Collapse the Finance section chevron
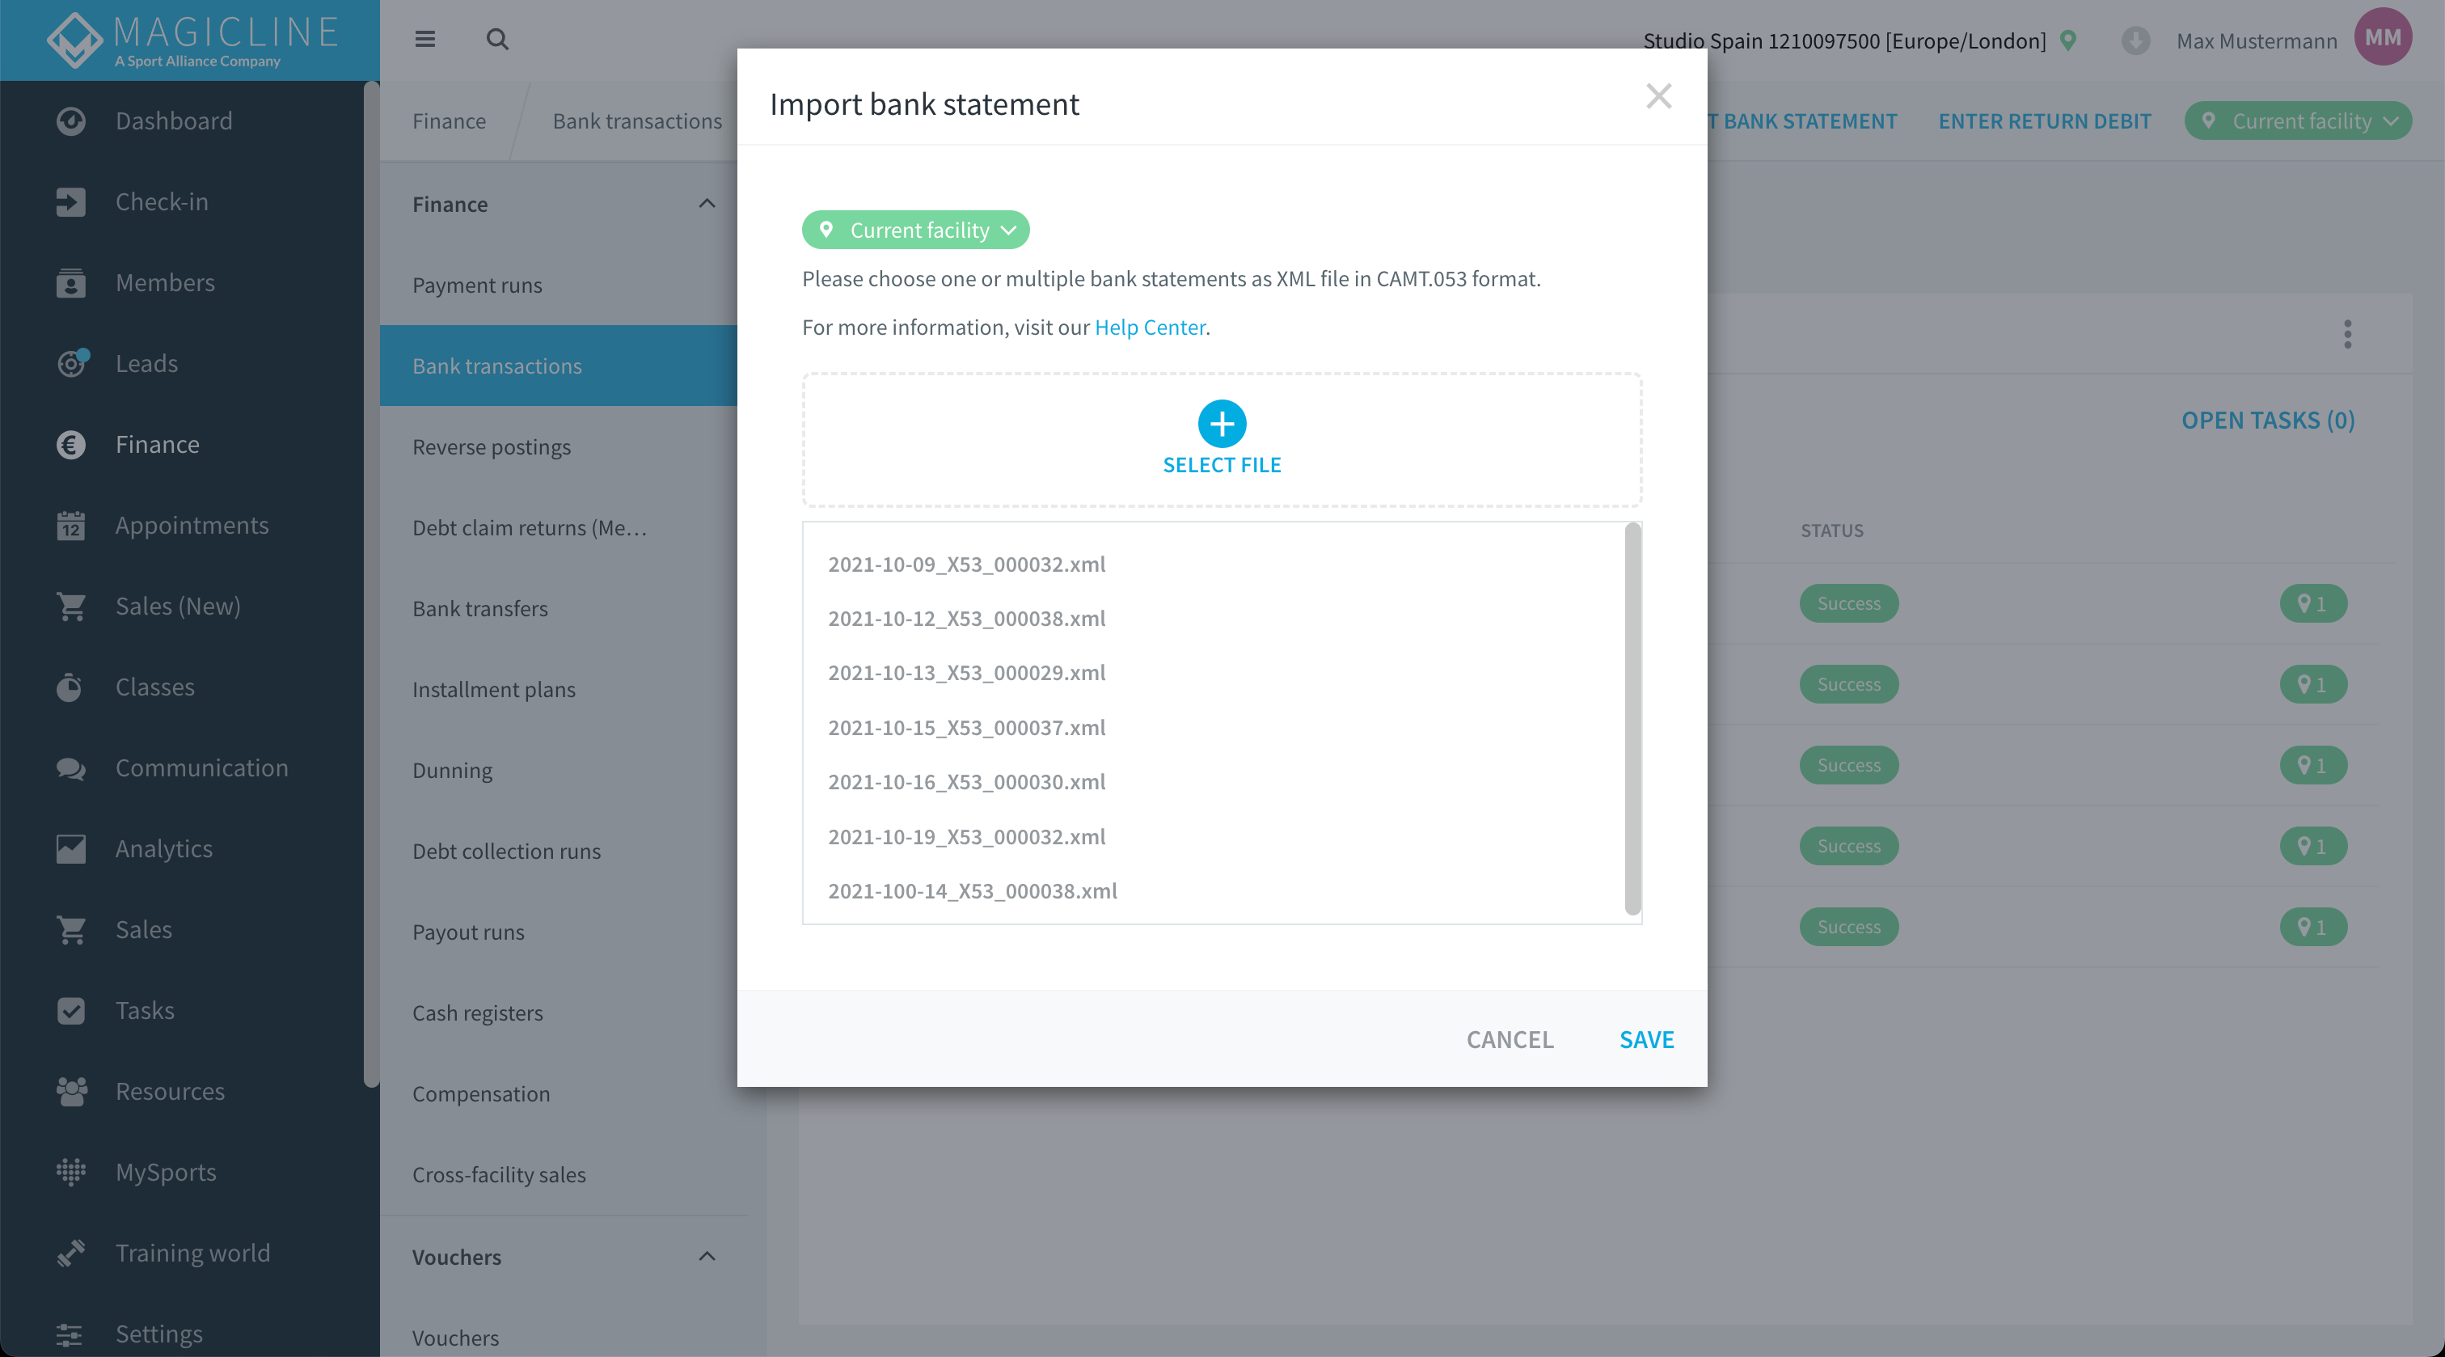 (x=707, y=203)
